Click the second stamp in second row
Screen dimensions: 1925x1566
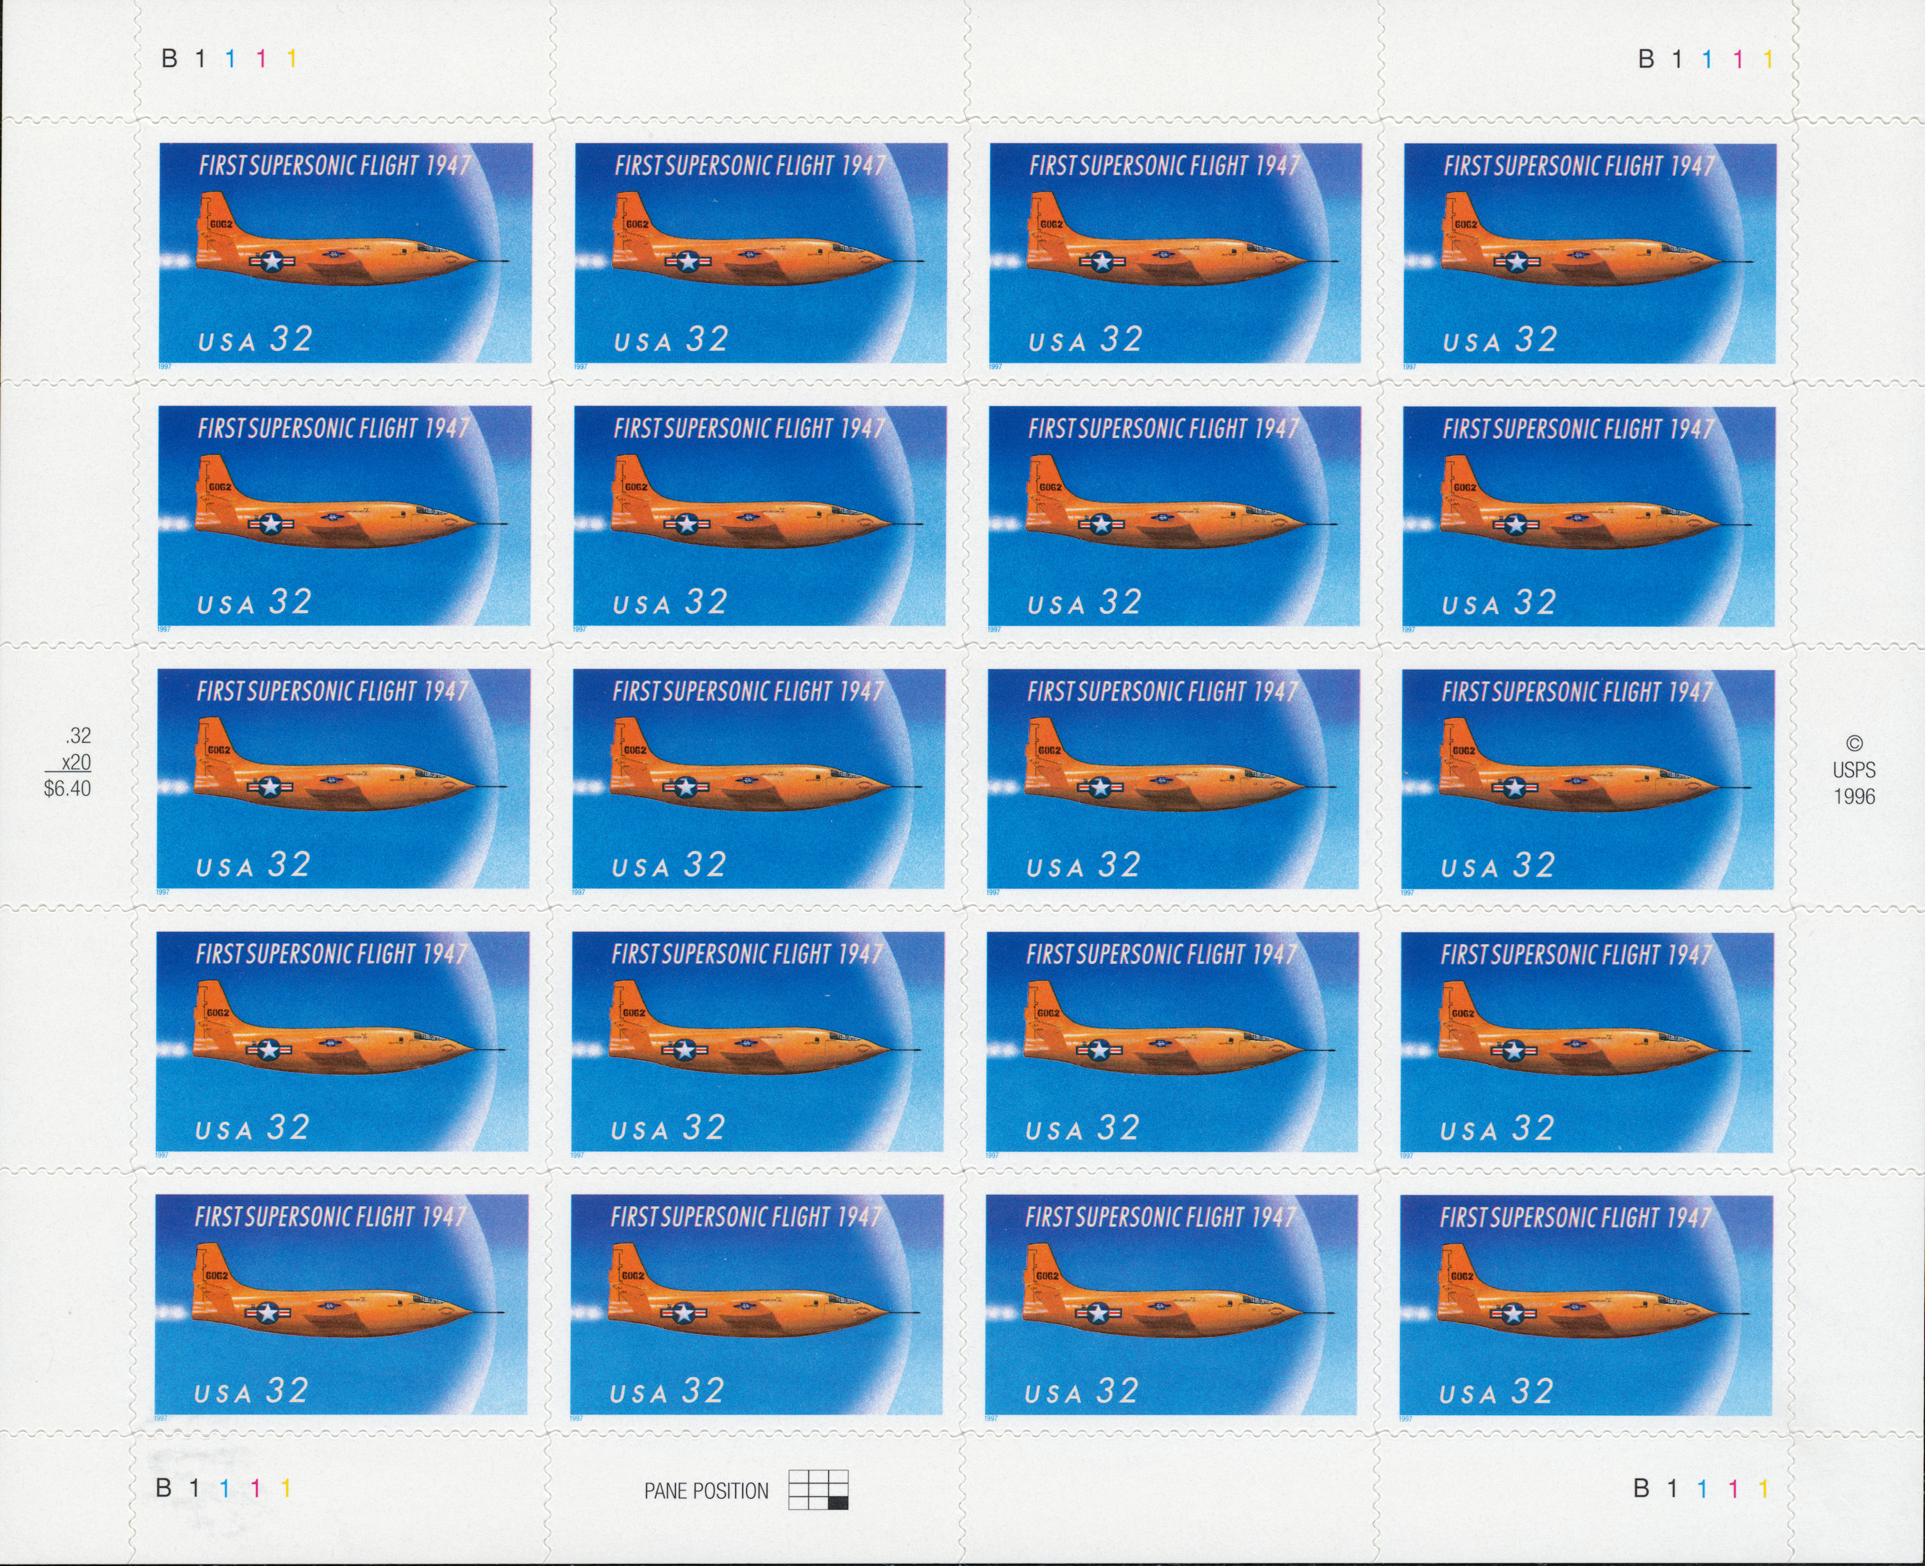(759, 516)
